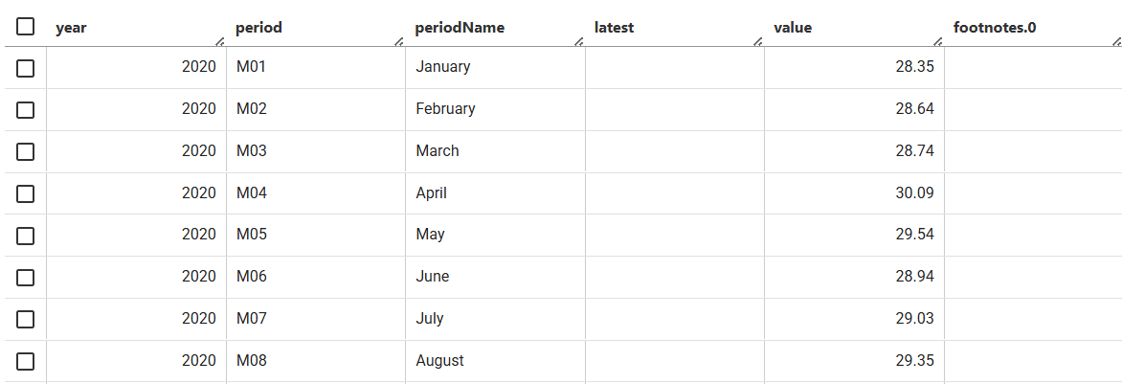Screen dimensions: 1122x384
Task: Click the February periodName cell
Action: point(495,109)
